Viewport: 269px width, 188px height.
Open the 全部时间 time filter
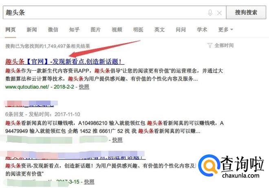tap(224, 45)
